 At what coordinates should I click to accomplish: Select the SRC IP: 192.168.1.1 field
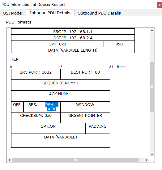73,32
